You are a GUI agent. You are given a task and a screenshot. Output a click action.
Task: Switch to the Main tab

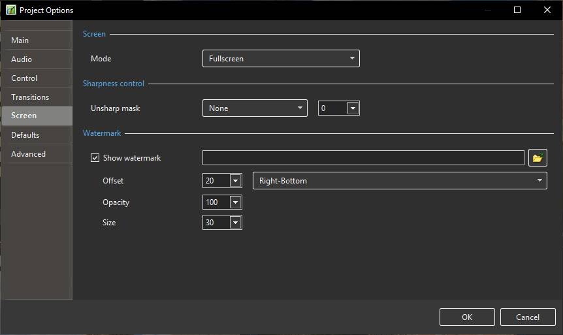(37, 40)
